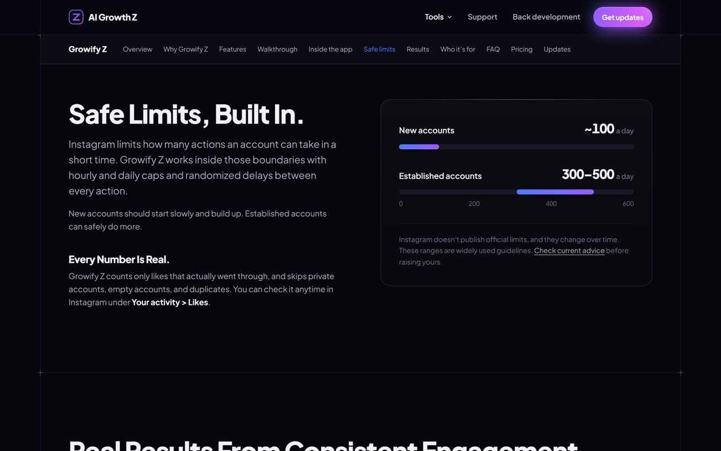Jump to the Results section

tap(418, 49)
